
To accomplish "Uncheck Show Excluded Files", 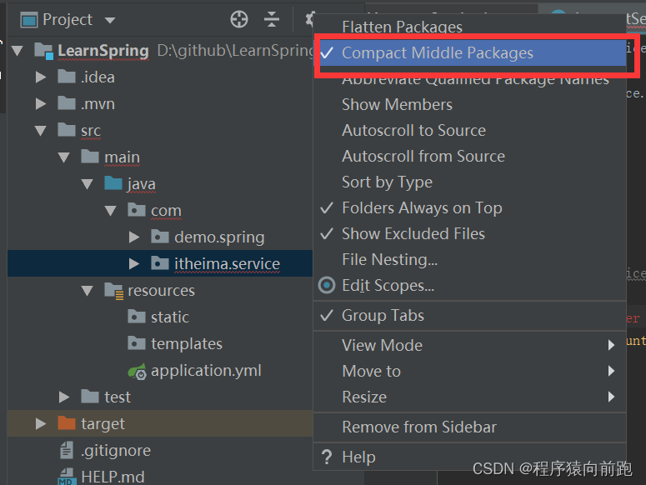I will (x=470, y=234).
